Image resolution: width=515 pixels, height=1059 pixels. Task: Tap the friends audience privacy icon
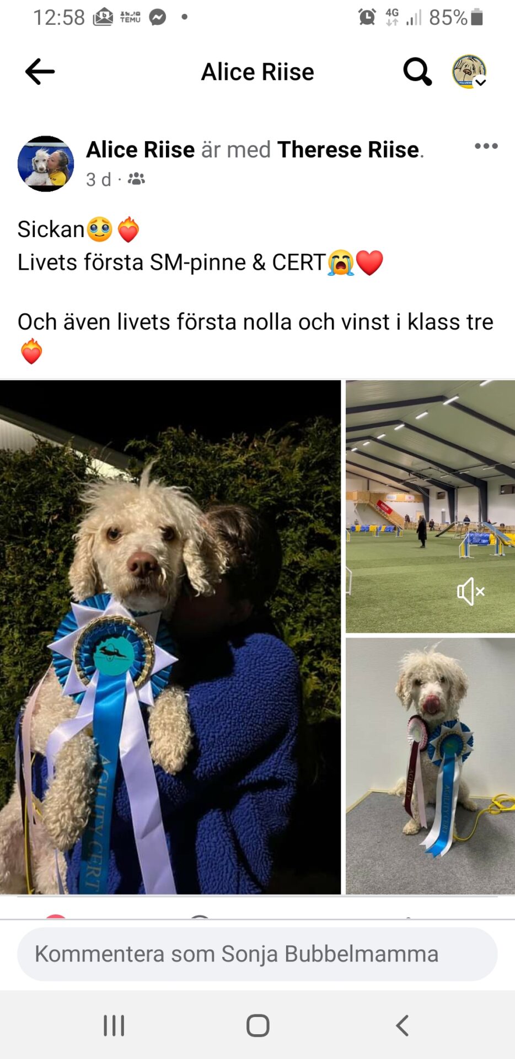click(136, 179)
